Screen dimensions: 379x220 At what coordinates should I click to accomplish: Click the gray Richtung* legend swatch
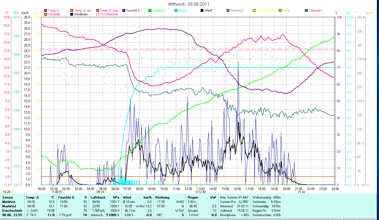228,10
